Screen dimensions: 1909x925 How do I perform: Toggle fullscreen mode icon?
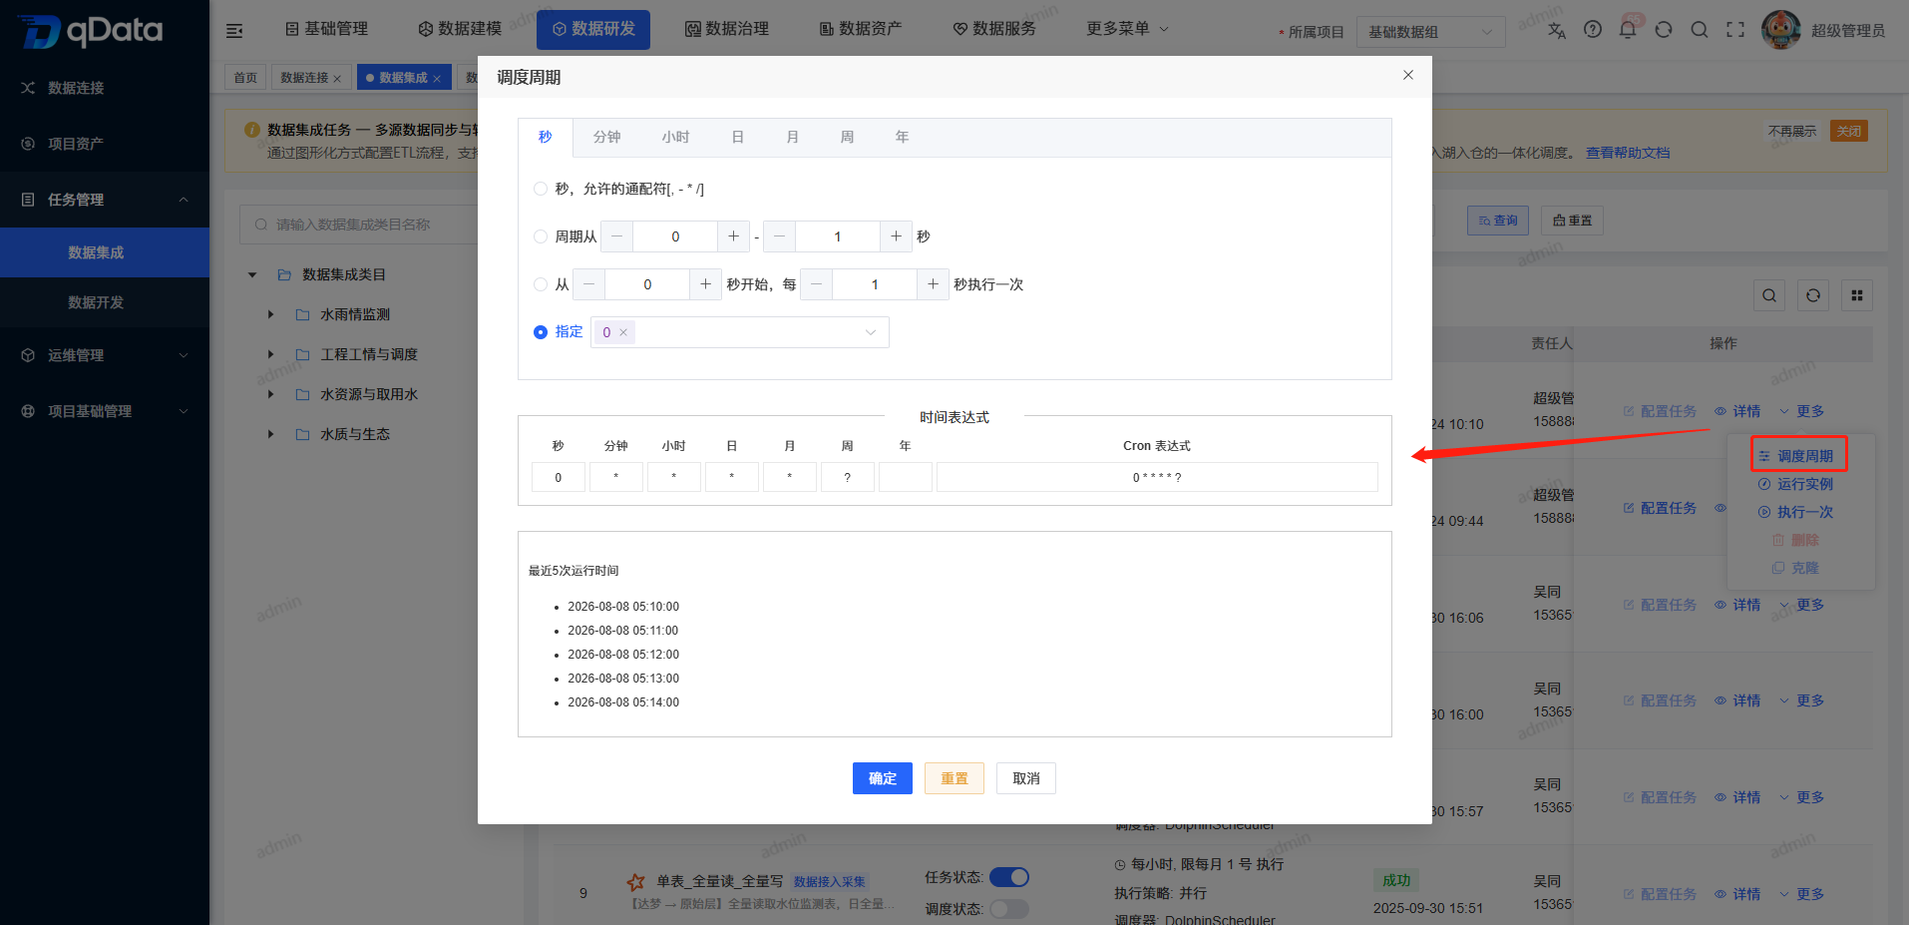coord(1735,30)
